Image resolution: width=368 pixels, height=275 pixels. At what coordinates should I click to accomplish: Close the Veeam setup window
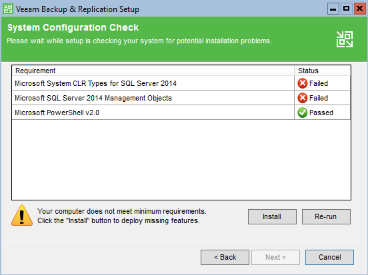[x=360, y=9]
